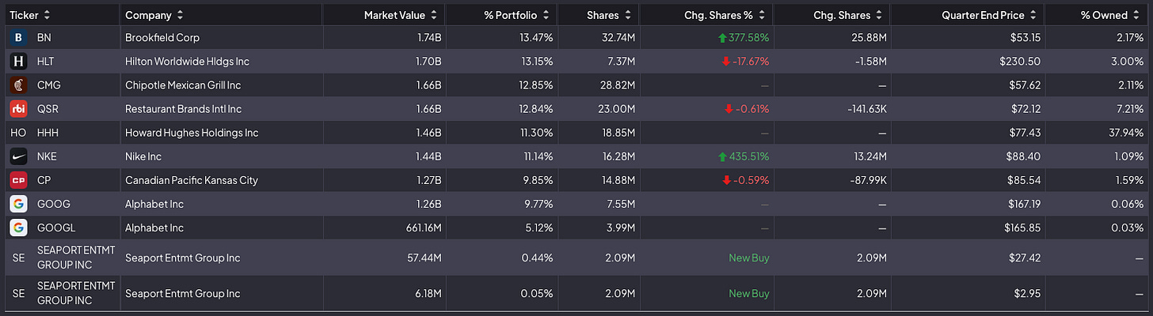Click the HO placeholder icon for HHH
The height and width of the screenshot is (316, 1153).
click(x=18, y=132)
